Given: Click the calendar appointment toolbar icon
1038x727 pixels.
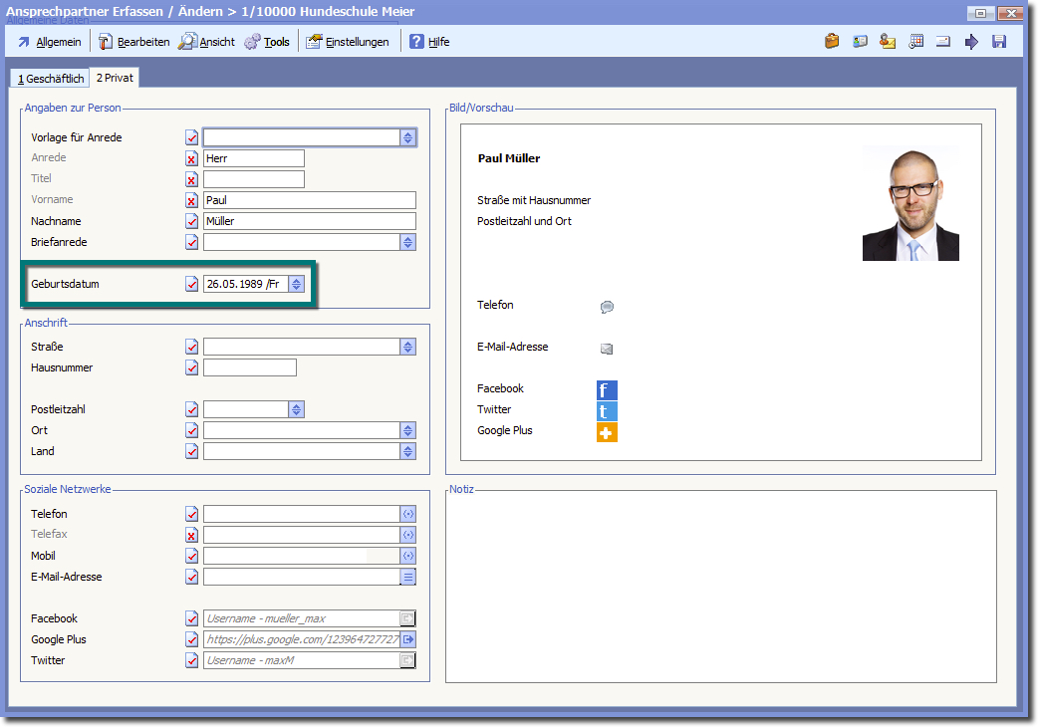Looking at the screenshot, I should [916, 42].
